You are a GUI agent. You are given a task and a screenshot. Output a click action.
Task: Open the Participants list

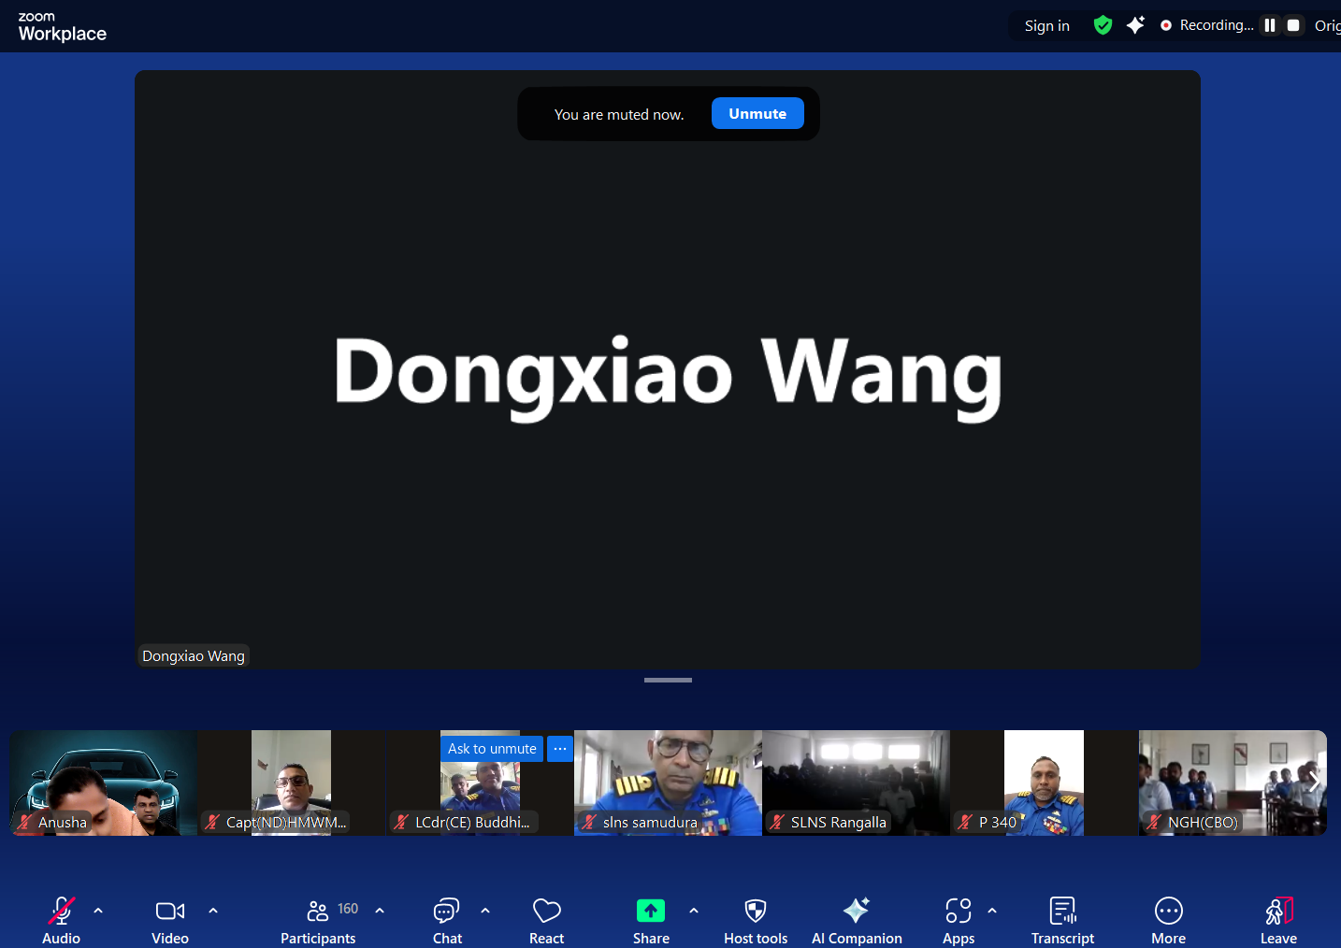318,912
